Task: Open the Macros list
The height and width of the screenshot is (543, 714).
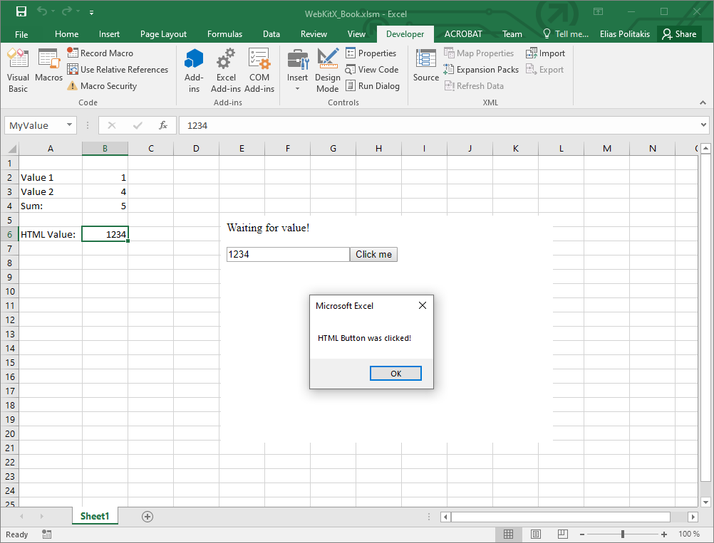Action: tap(48, 65)
